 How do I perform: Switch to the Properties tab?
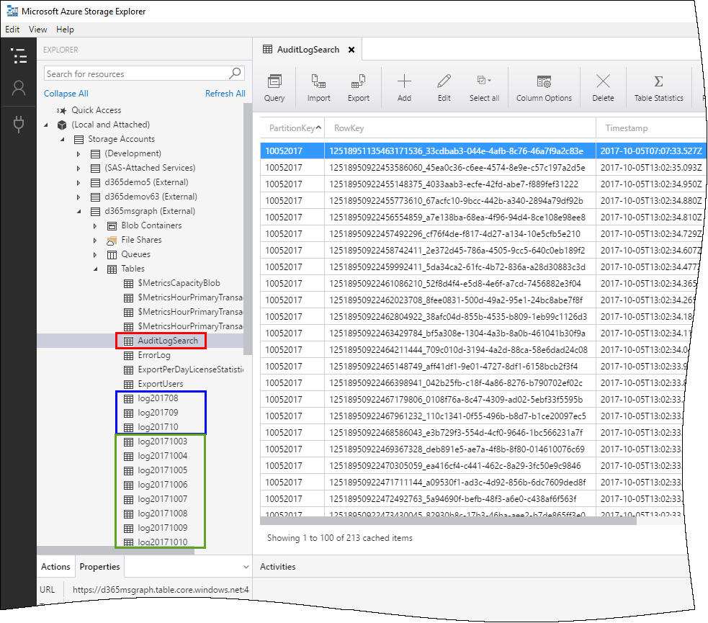tap(99, 567)
